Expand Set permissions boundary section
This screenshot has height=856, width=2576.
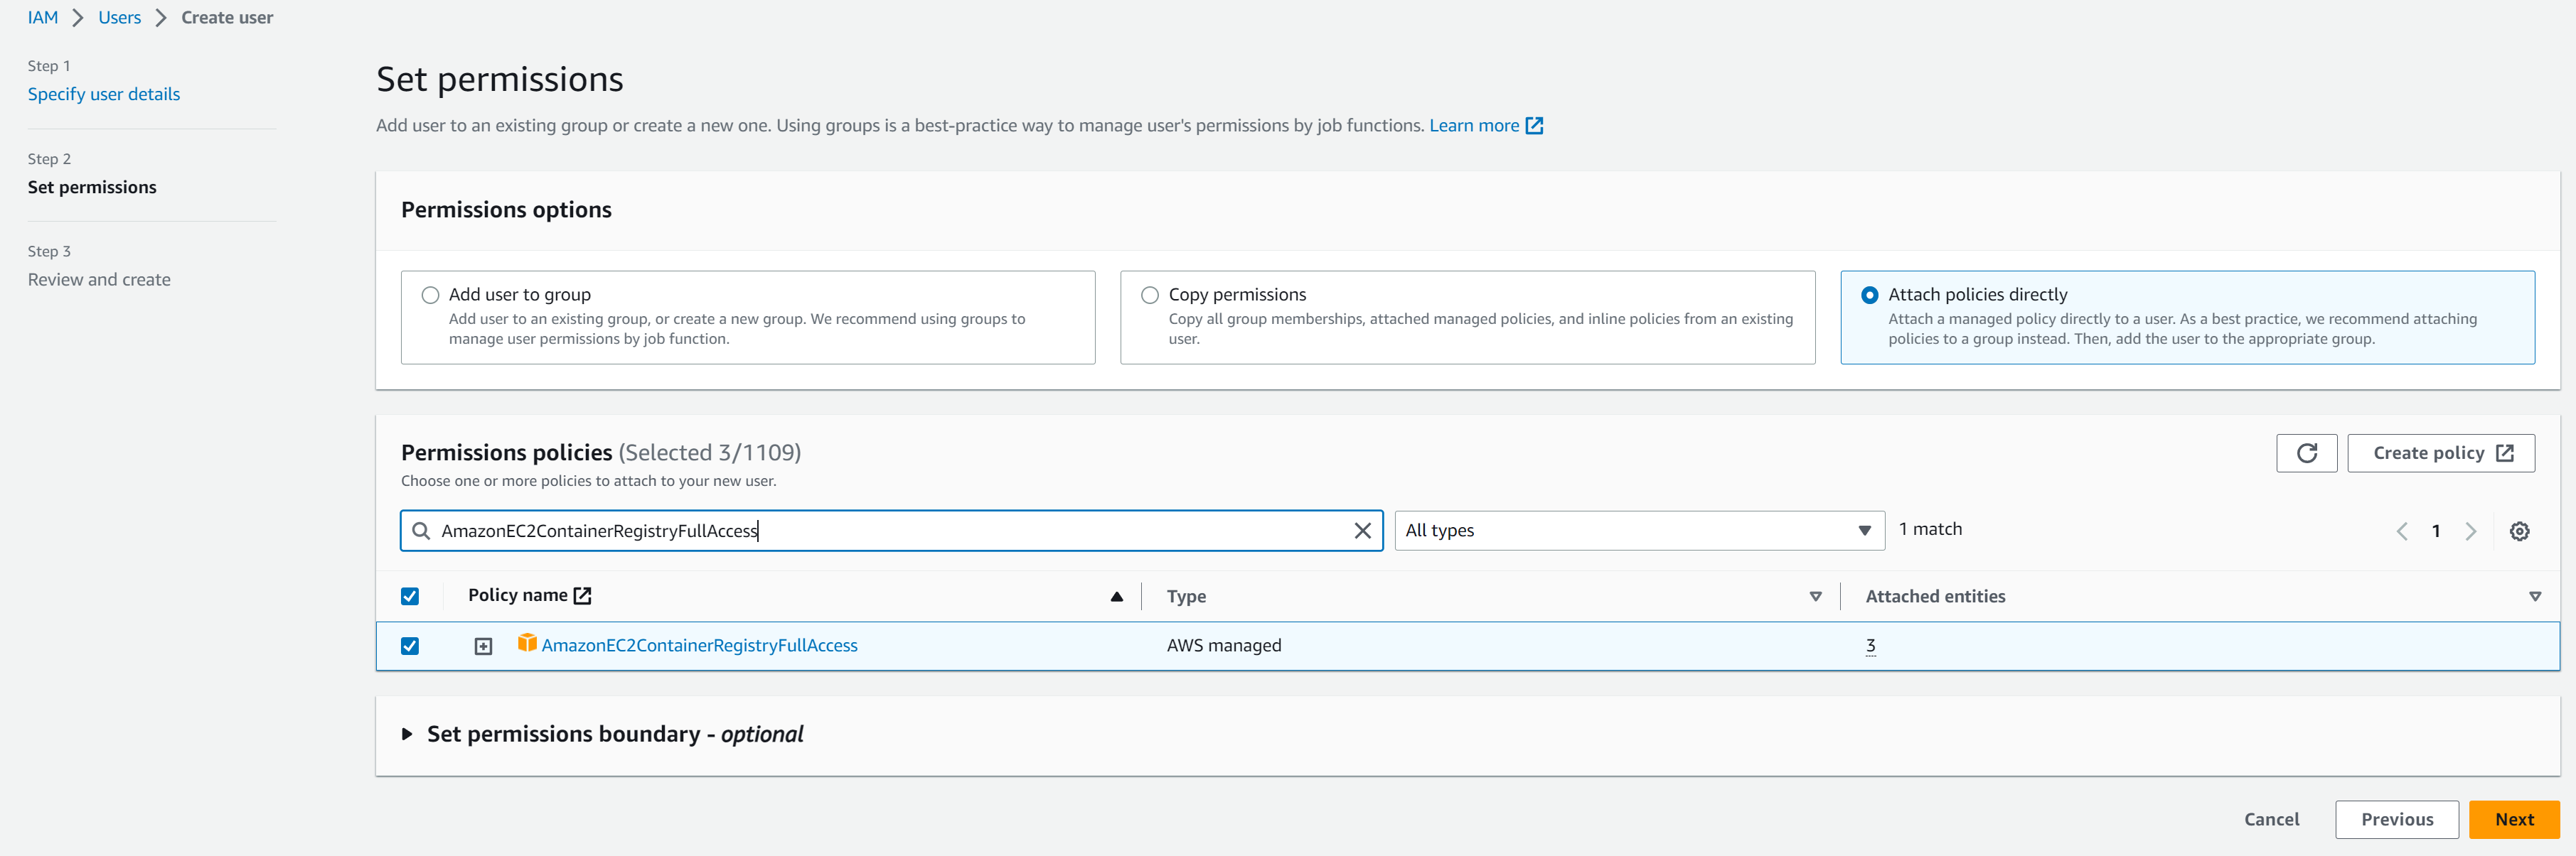click(407, 734)
